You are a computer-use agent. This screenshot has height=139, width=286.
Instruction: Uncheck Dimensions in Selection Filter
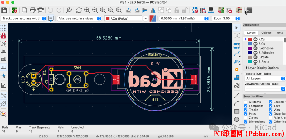(246, 121)
